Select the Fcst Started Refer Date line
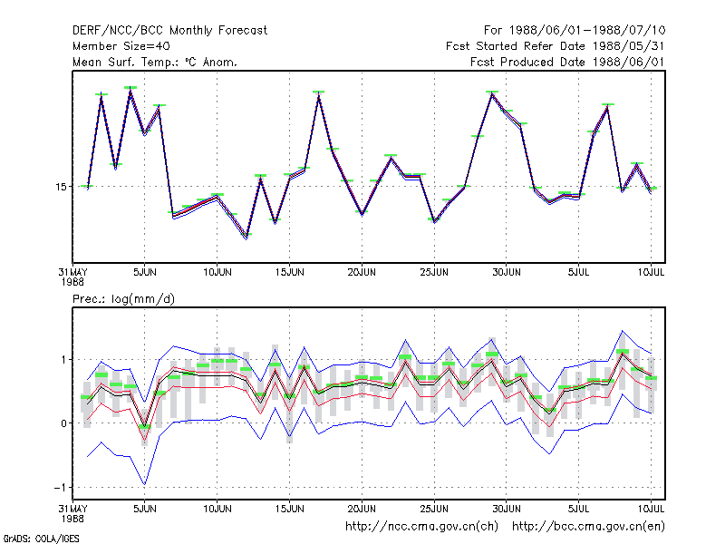 click(556, 46)
